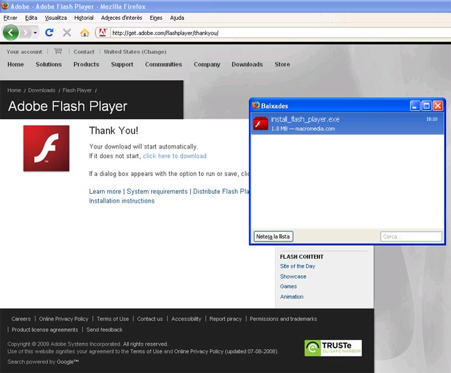The height and width of the screenshot is (373, 451).
Task: Click the URL address field
Action: point(281,33)
